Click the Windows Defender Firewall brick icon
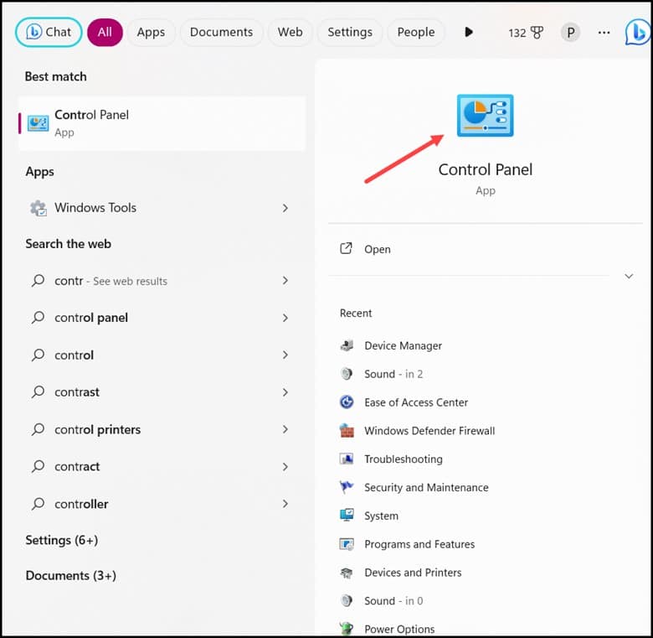653x638 pixels. coord(347,430)
